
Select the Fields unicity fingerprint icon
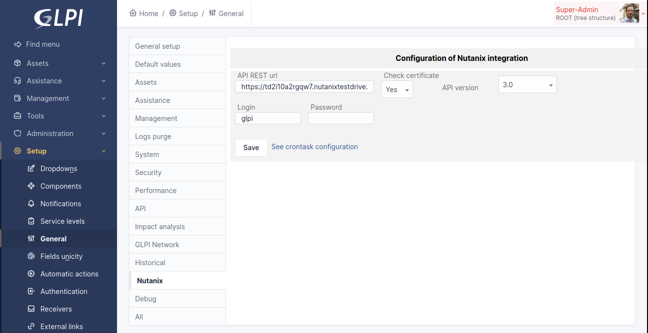[30, 256]
